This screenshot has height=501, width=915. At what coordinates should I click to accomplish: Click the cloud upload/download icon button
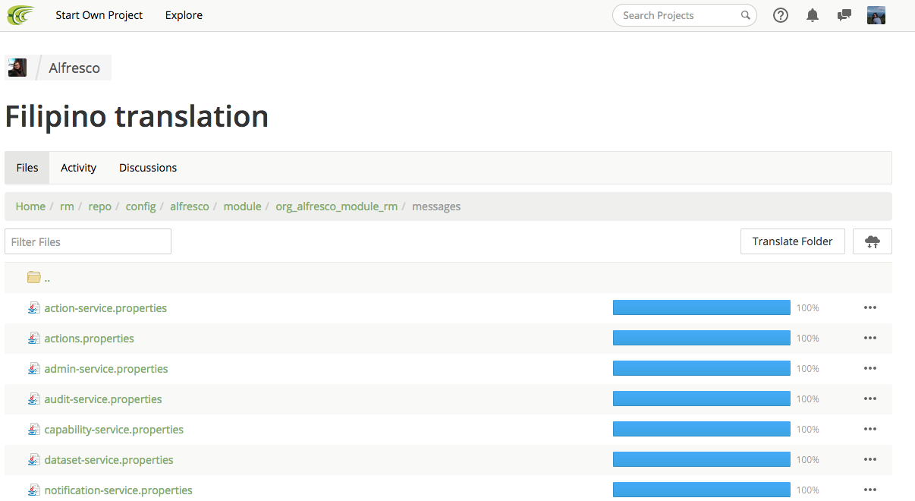point(873,241)
